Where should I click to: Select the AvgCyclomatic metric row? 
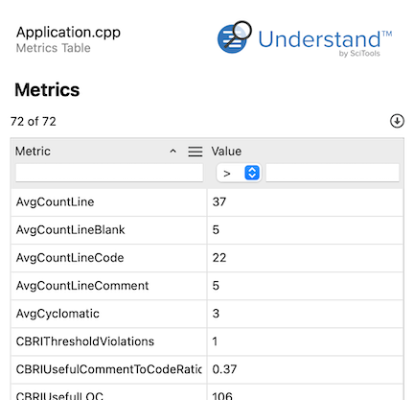point(207,314)
